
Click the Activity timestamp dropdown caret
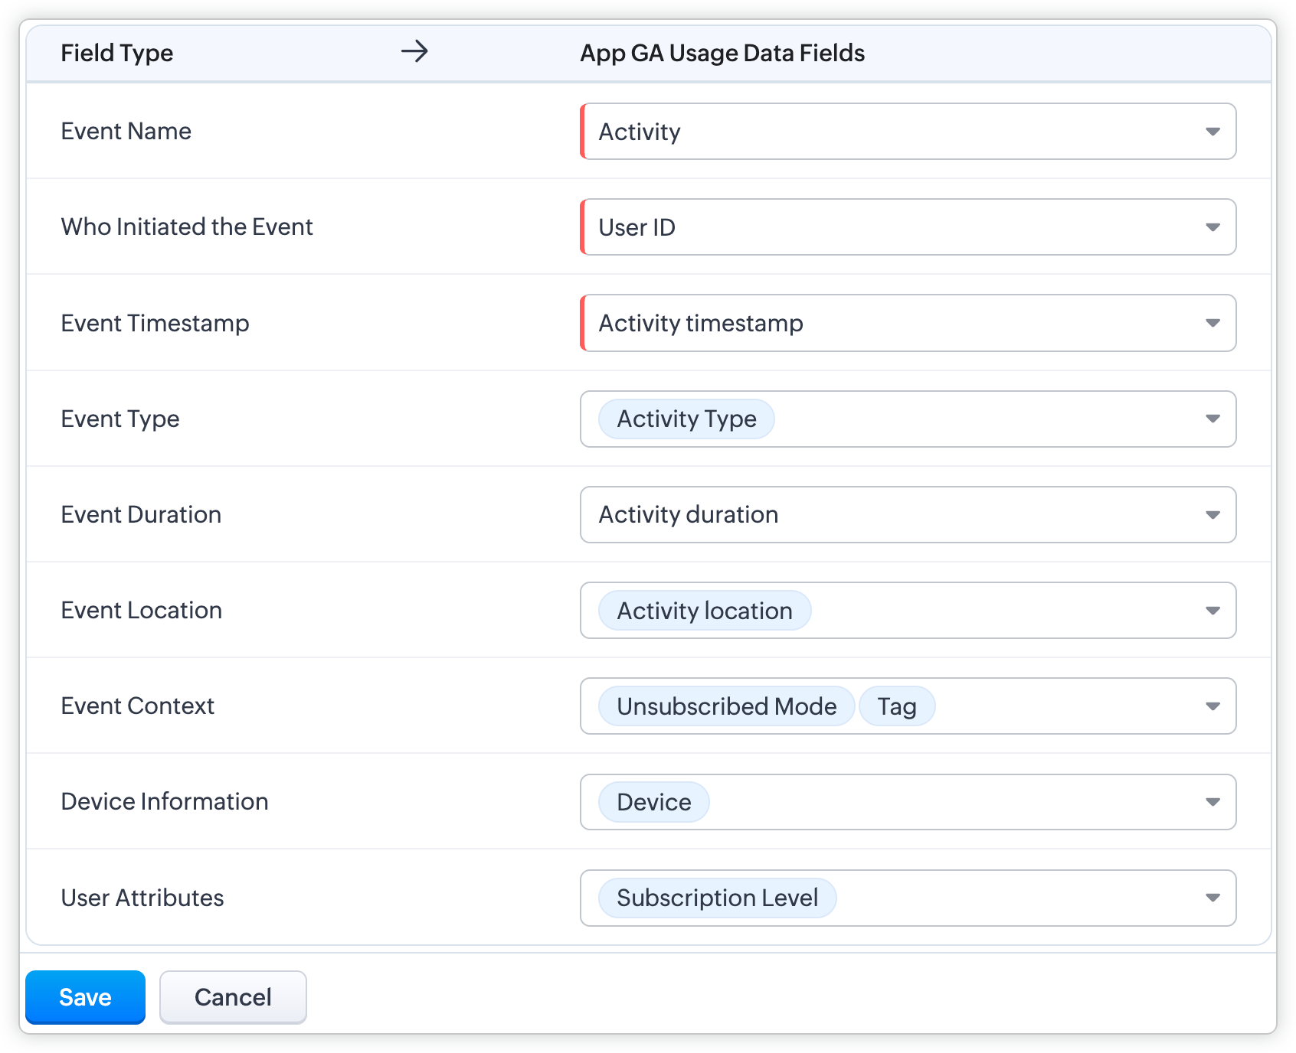[1213, 323]
